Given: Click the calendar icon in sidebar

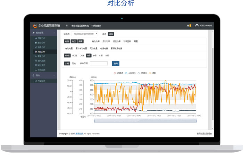Looking at the screenshot, I should (x=36, y=61).
